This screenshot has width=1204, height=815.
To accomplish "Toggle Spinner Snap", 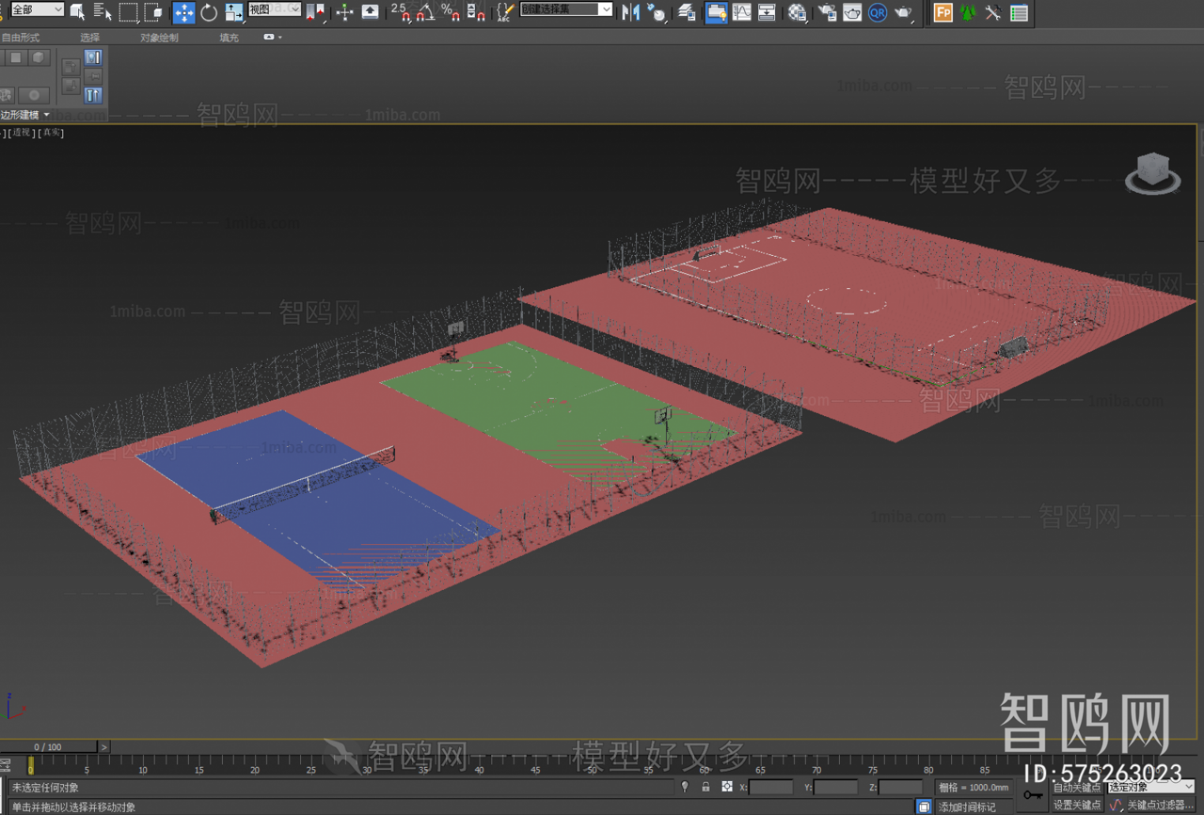I will 476,12.
